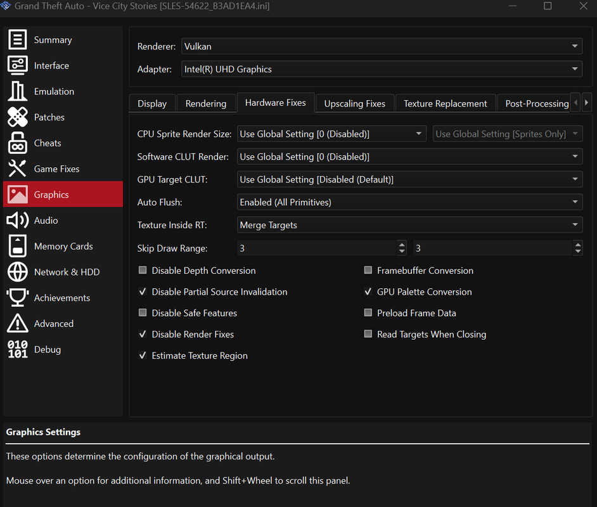
Task: Uncheck GPU Palette Conversion
Action: tap(368, 292)
